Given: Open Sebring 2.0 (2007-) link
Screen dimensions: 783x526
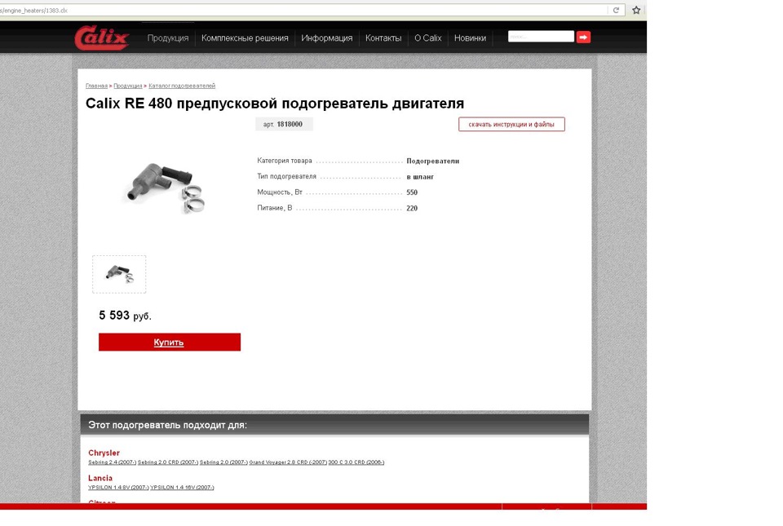Looking at the screenshot, I should [223, 462].
